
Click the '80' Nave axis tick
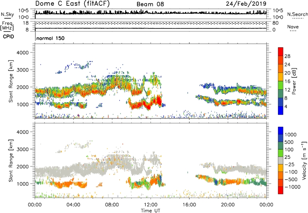pyautogui.click(x=275, y=23)
